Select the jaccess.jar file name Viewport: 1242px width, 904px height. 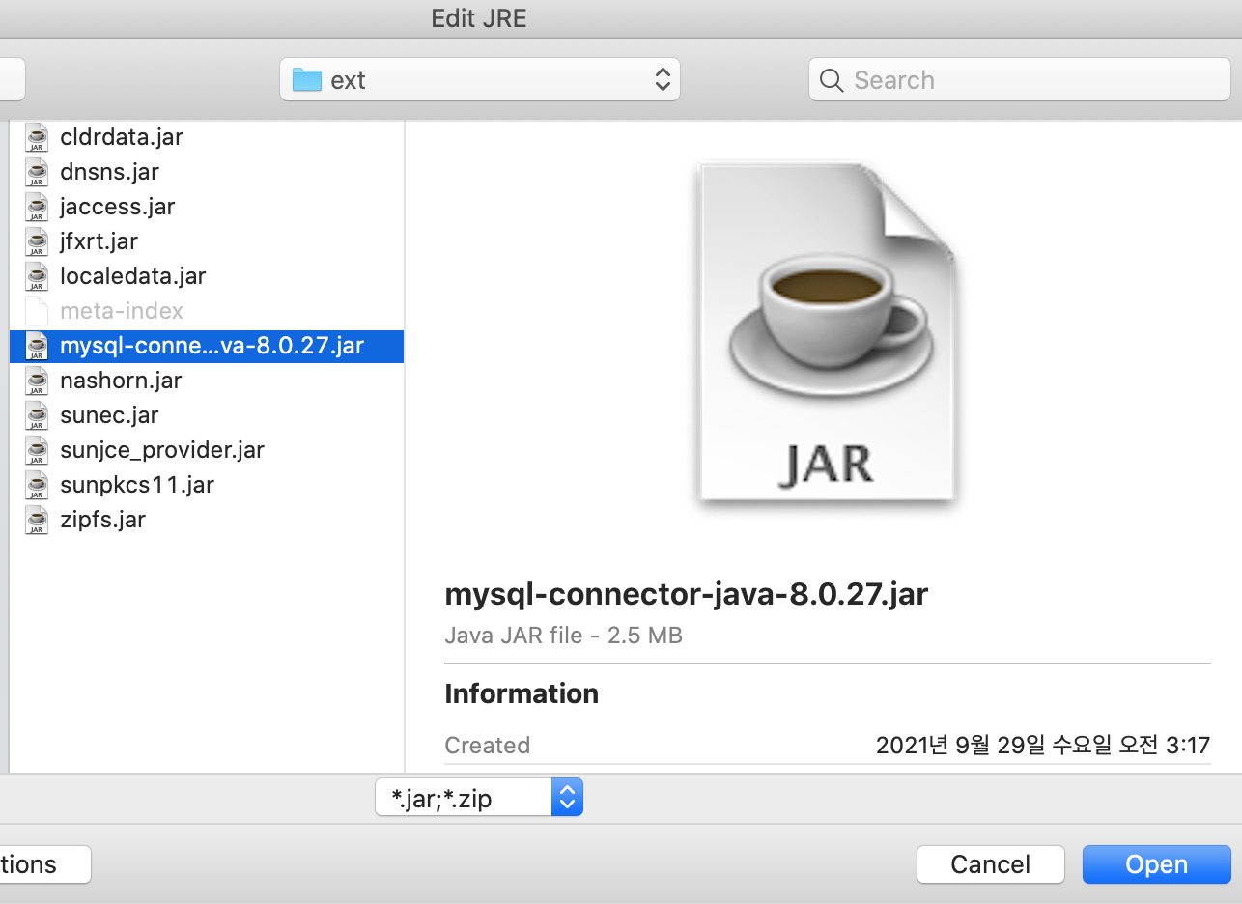tap(117, 207)
